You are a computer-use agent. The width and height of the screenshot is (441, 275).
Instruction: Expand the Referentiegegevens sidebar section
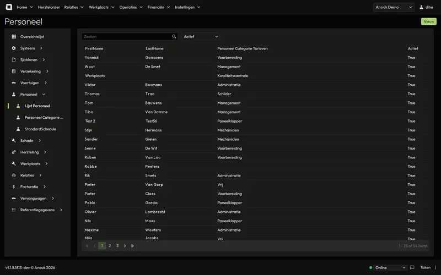coord(61,210)
